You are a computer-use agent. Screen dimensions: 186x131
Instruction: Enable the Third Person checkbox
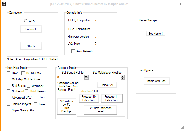tap(27, 91)
